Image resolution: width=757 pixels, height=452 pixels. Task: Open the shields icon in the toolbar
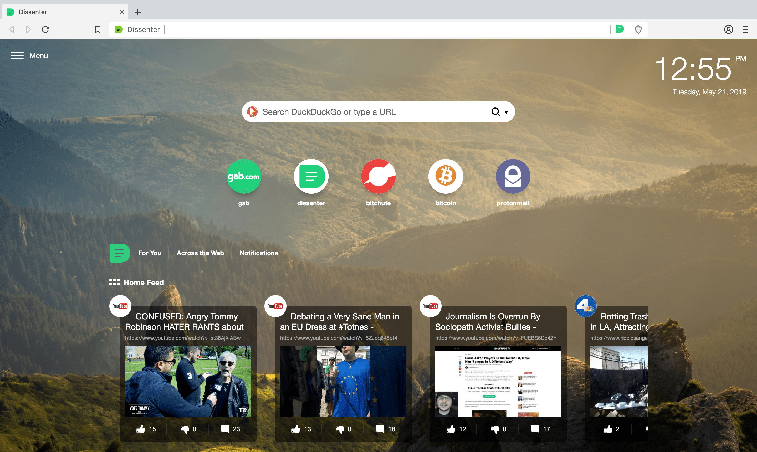point(638,29)
